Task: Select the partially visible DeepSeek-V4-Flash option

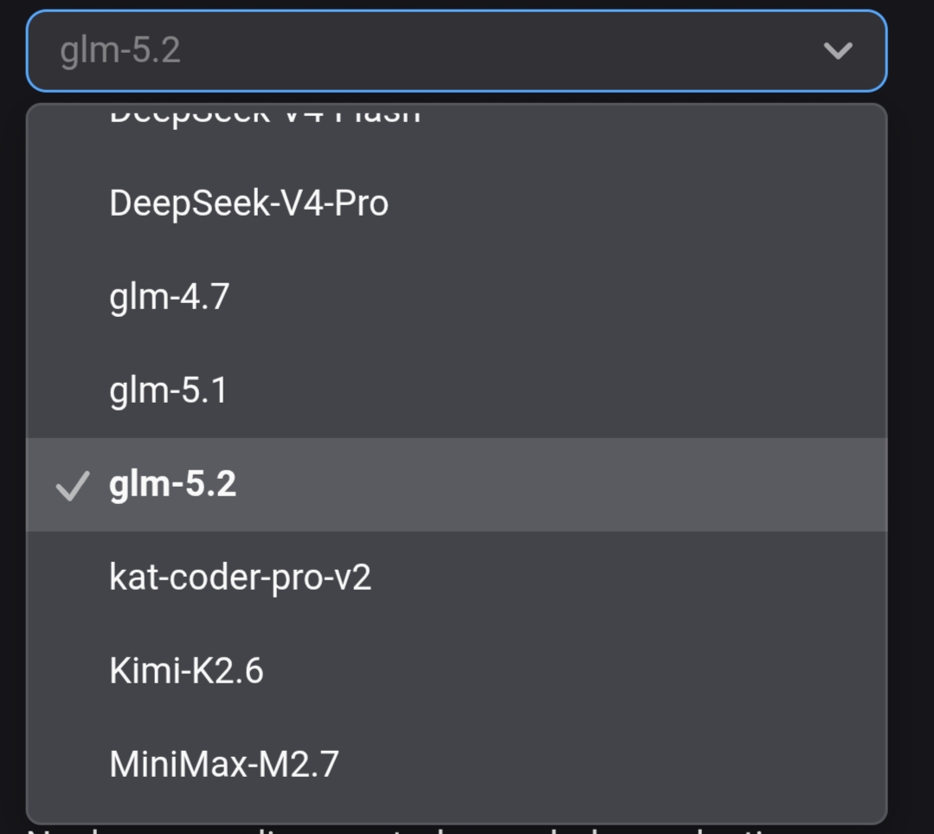Action: [457, 130]
